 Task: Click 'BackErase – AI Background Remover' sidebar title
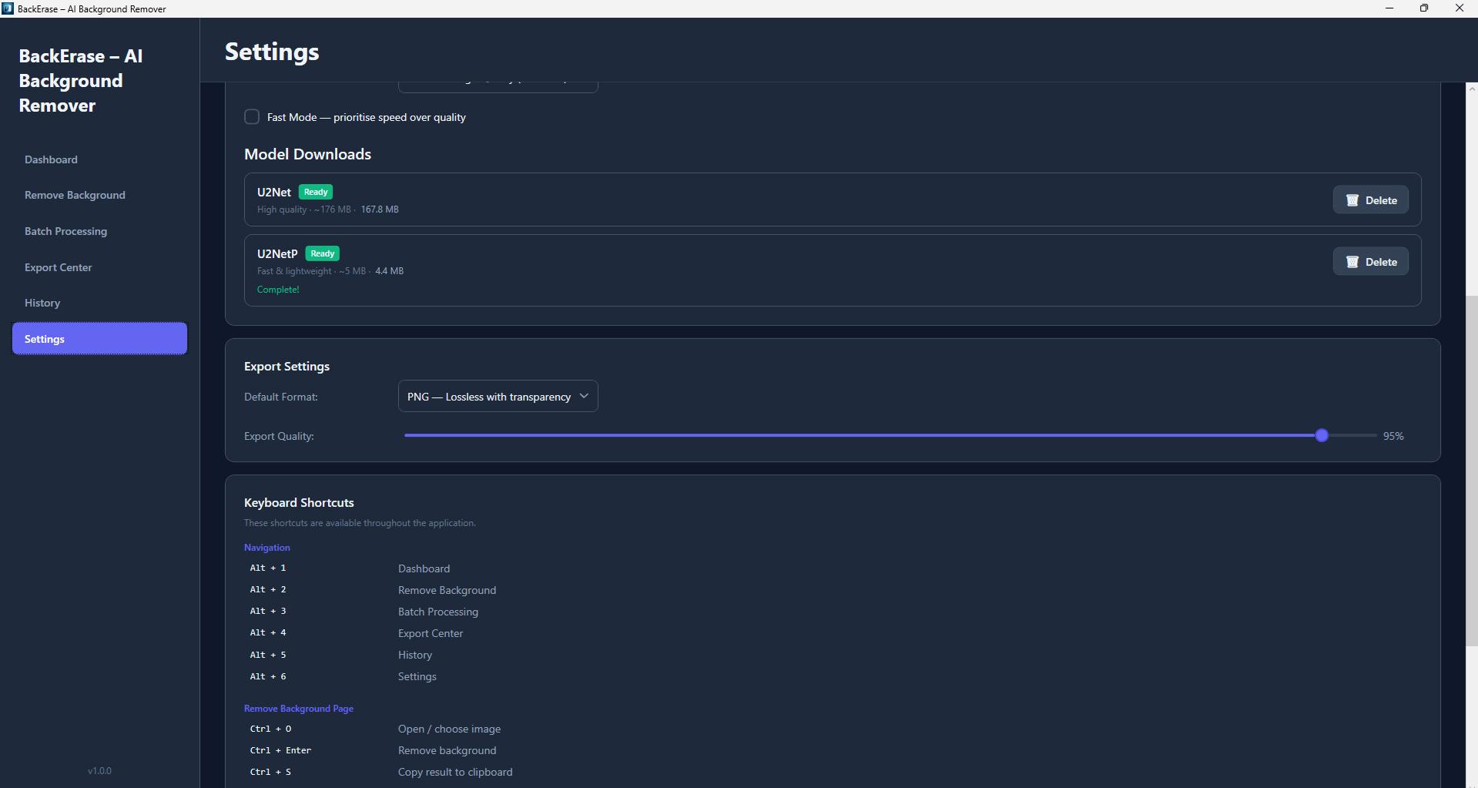pyautogui.click(x=81, y=81)
